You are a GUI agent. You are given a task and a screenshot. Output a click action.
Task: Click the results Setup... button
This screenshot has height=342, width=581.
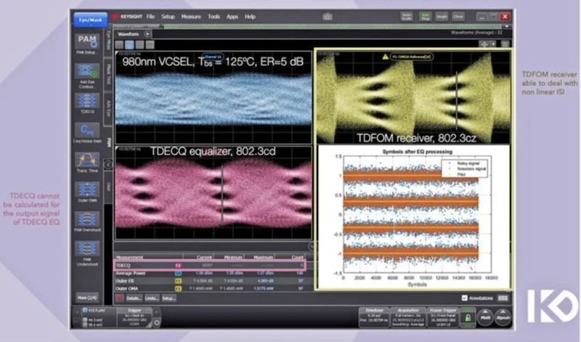click(169, 298)
